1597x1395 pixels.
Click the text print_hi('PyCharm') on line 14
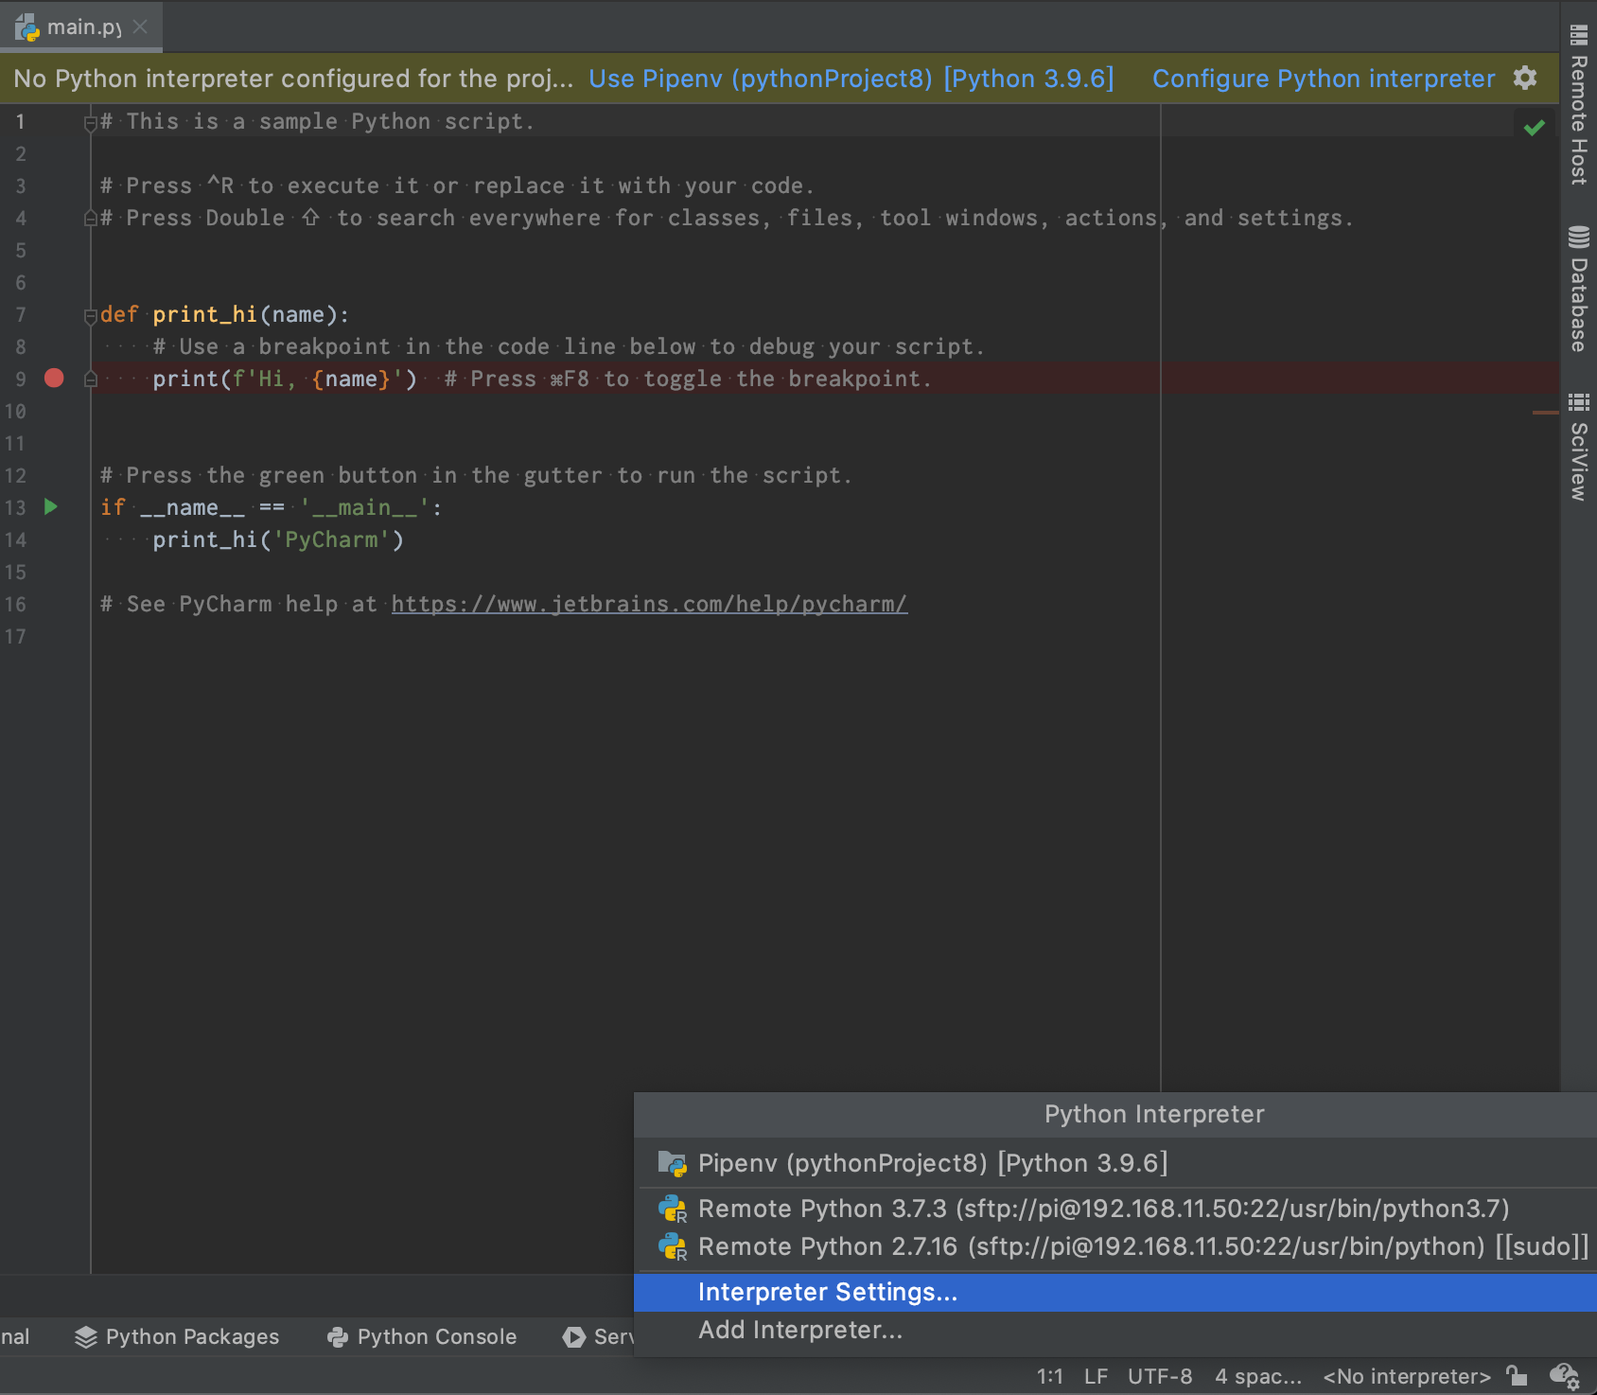point(278,539)
